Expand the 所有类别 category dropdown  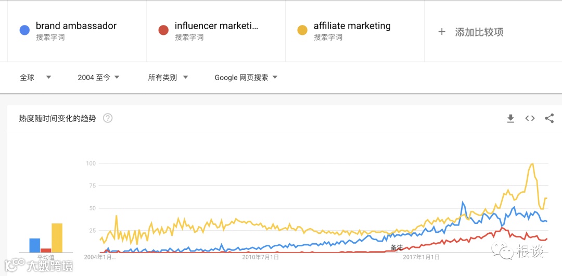pos(168,78)
